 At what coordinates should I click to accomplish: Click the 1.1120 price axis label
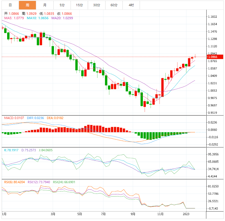click(x=213, y=46)
